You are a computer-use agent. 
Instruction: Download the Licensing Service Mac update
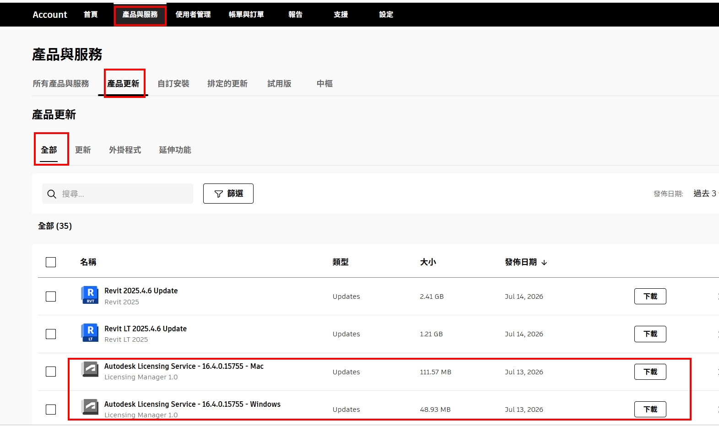pyautogui.click(x=650, y=372)
